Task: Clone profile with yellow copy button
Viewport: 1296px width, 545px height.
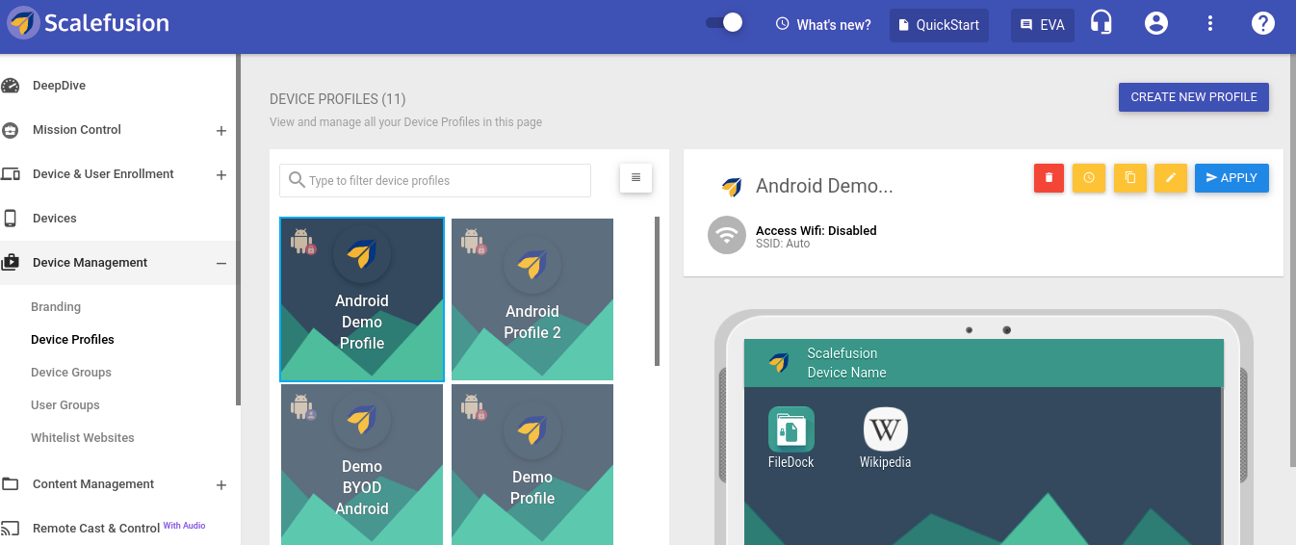Action: (1130, 178)
